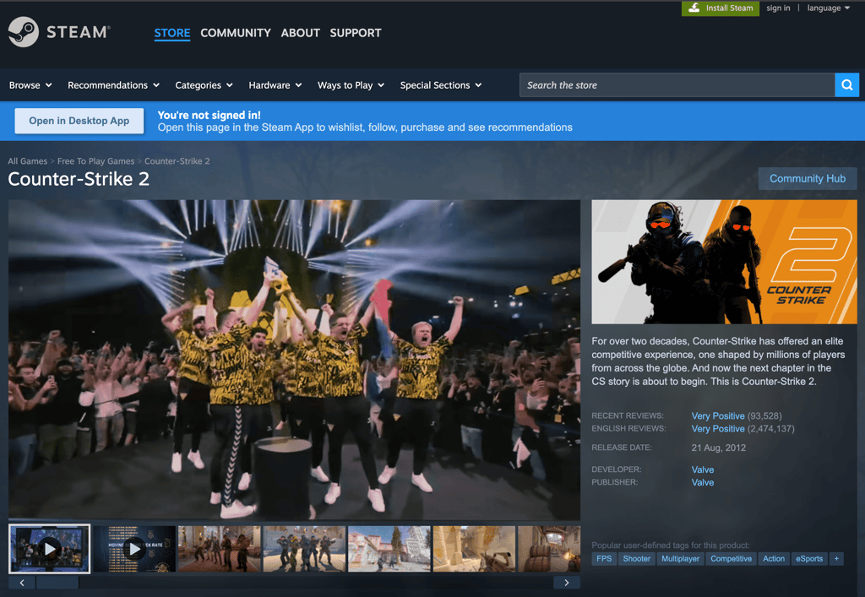Select the seventh thumbnail showing barrels
865x597 pixels.
coord(549,549)
